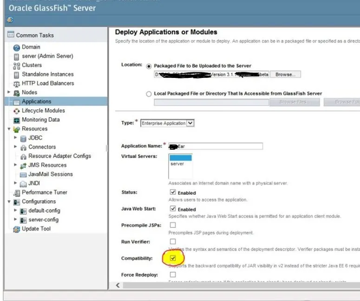This screenshot has width=360, height=301.
Task: Expand the JMS Resources tree node
Action: click(x=15, y=165)
